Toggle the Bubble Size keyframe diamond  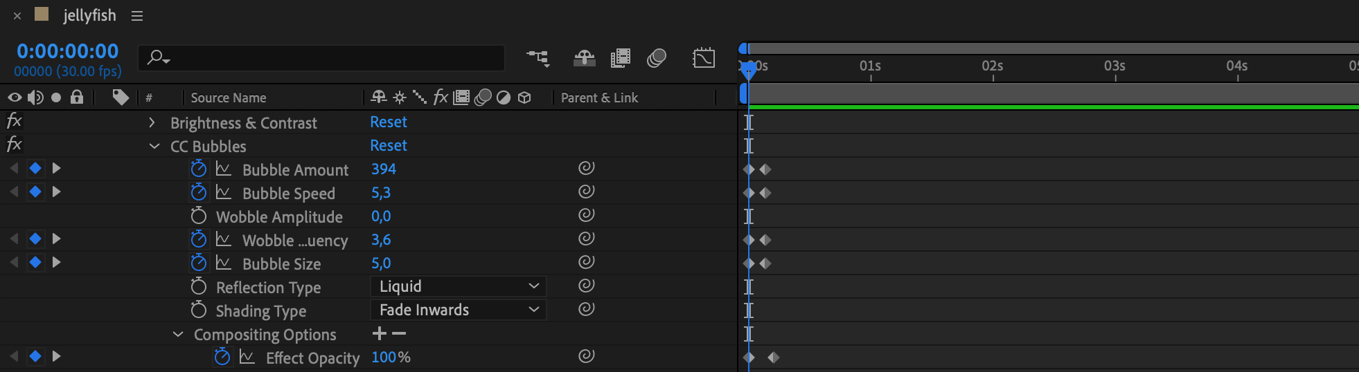tap(35, 263)
